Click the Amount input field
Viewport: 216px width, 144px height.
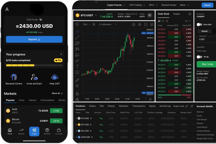pyautogui.click(x=206, y=39)
